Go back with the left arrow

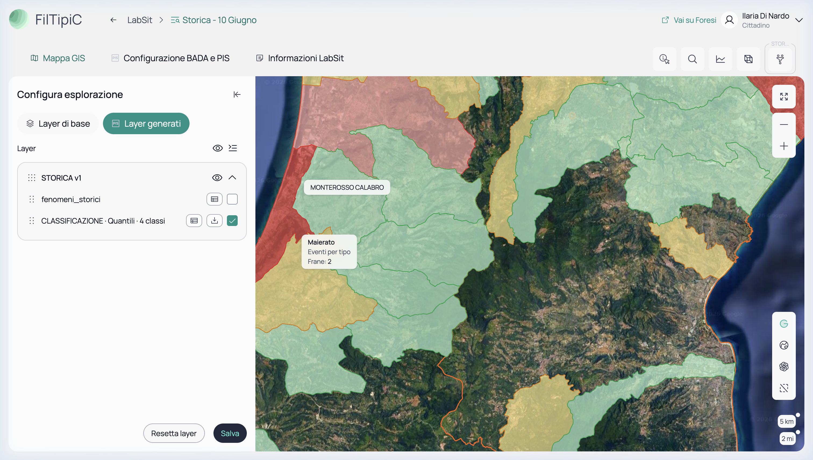(x=113, y=20)
